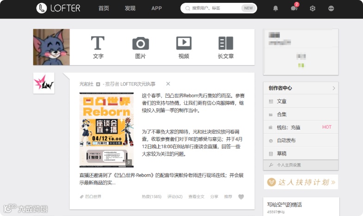This screenshot has height=216, width=363.
Task: Click the icon beside 光和社 name
Action: 98,84
